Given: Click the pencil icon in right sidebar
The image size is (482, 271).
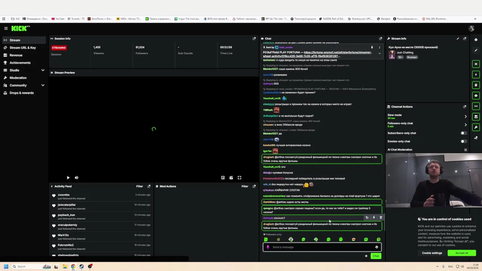Looking at the screenshot, I should tap(476, 50).
